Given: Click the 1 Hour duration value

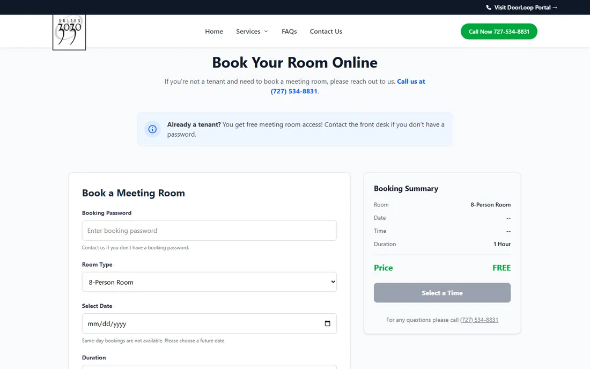Looking at the screenshot, I should point(502,244).
